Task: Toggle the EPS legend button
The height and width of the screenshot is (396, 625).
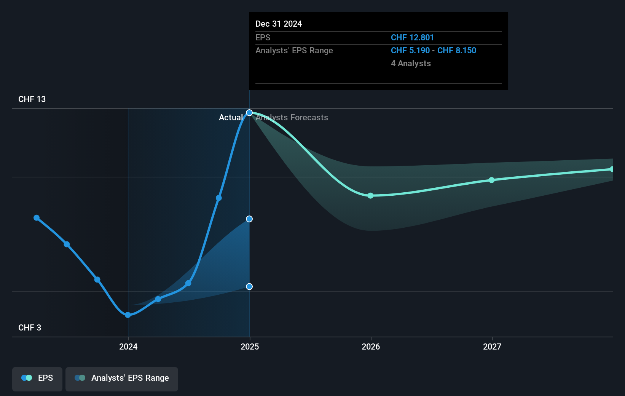Action: (x=37, y=379)
